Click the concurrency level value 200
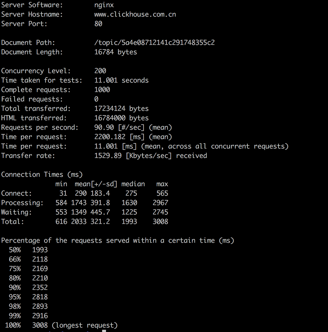Screen dimensions: 328x332 [100, 71]
